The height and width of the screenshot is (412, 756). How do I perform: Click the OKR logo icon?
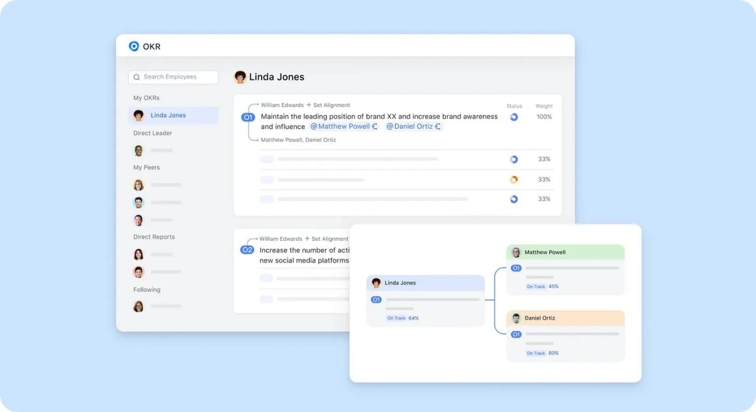tap(134, 46)
